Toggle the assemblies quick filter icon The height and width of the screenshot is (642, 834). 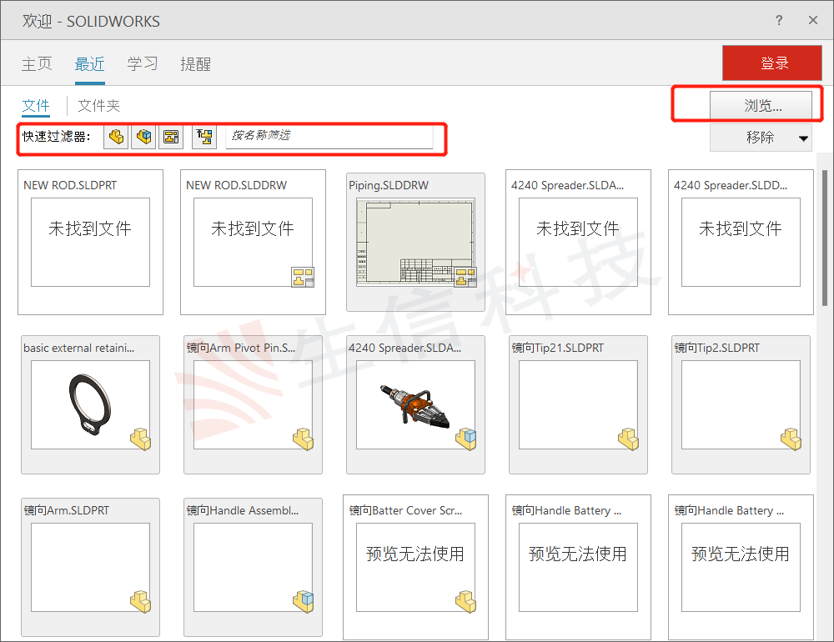143,137
